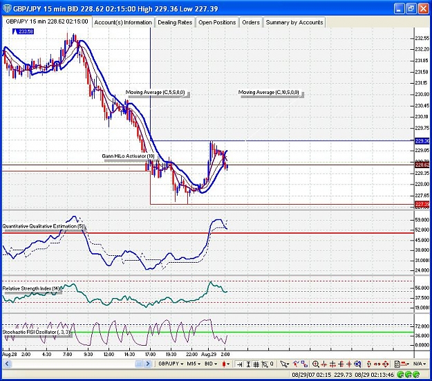
Task: Click the 229.73 status bar value
Action: tap(343, 375)
